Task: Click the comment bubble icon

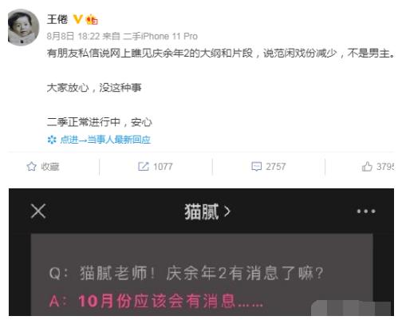Action: [256, 167]
